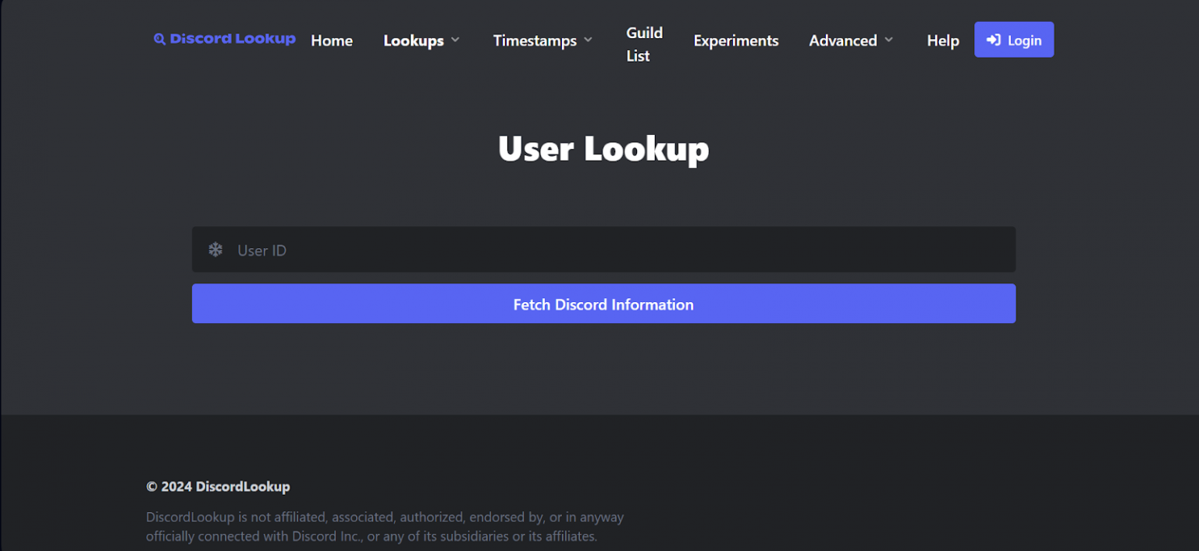This screenshot has height=551, width=1199.
Task: Click the disclaimer text in the footer
Action: 384,526
